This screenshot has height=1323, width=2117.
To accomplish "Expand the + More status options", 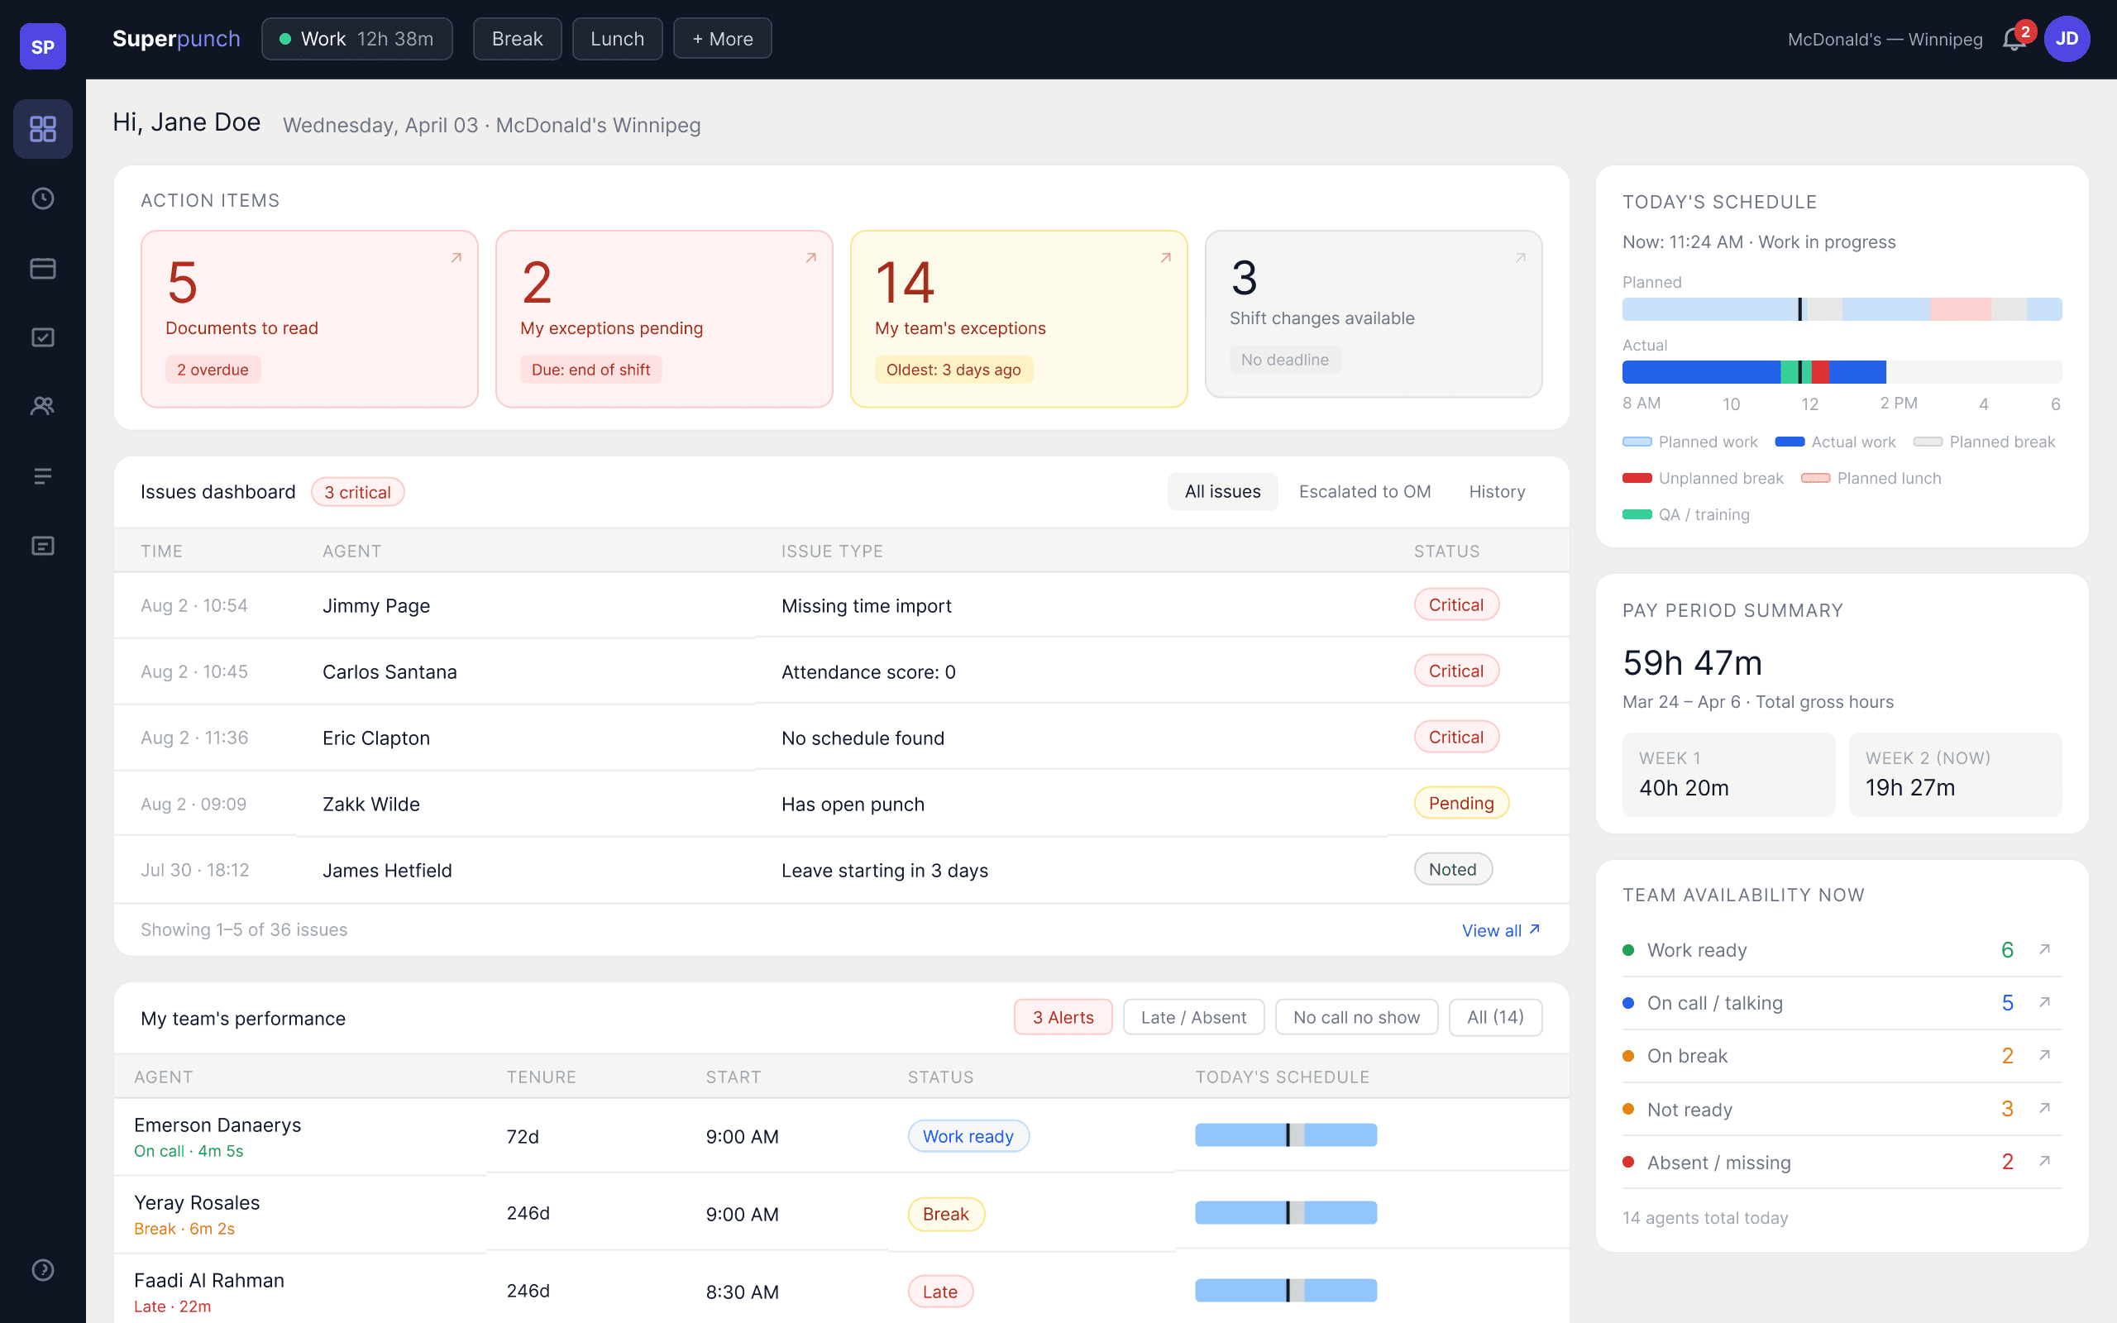I will click(x=722, y=39).
